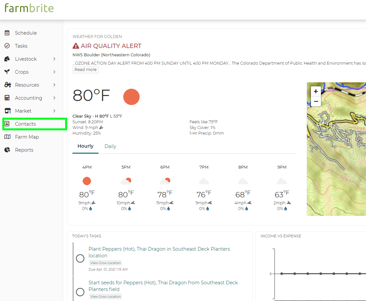The height and width of the screenshot is (301, 366).
Task: Click the 8PM precipitation droplet icon
Action: pyautogui.click(x=246, y=209)
